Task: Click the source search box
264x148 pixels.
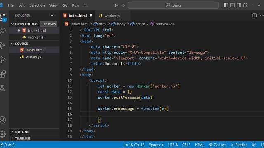Action: pos(173,5)
